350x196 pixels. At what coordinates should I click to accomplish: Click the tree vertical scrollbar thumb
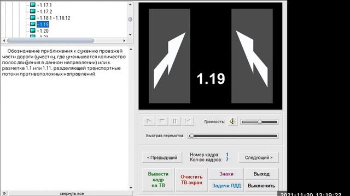(x=130, y=20)
